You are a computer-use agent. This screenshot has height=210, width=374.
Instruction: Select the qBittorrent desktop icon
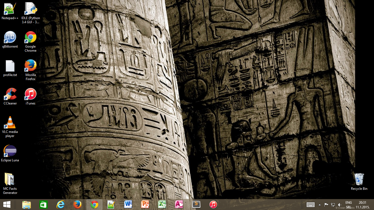(x=10, y=40)
